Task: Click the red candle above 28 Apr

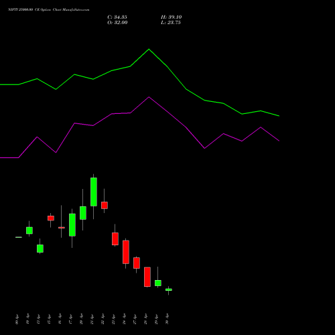Action: (147, 277)
